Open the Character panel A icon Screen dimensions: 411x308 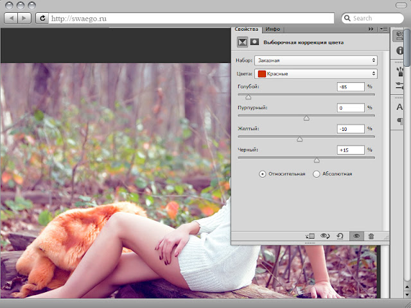click(399, 107)
